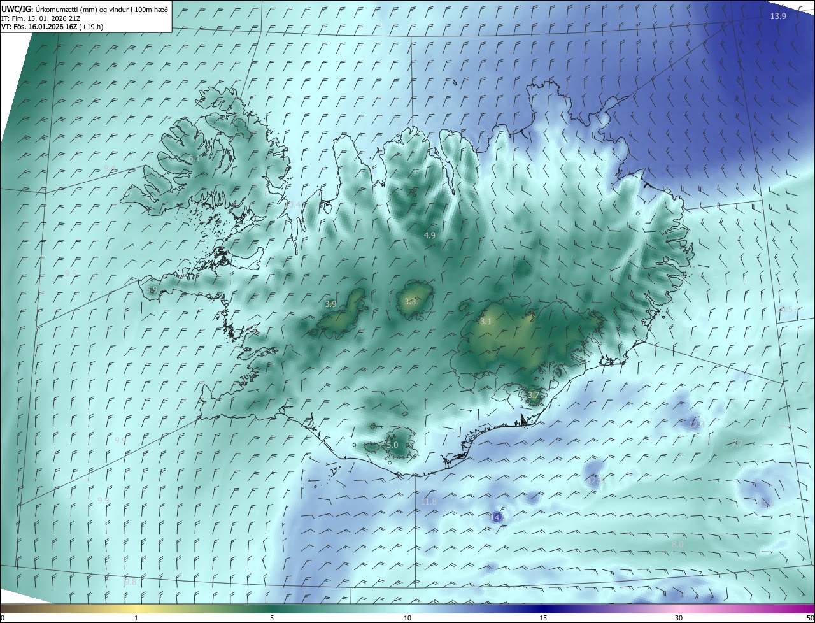Click the 3.3 value on Hofsjökull glacier
The image size is (815, 623).
pos(410,302)
